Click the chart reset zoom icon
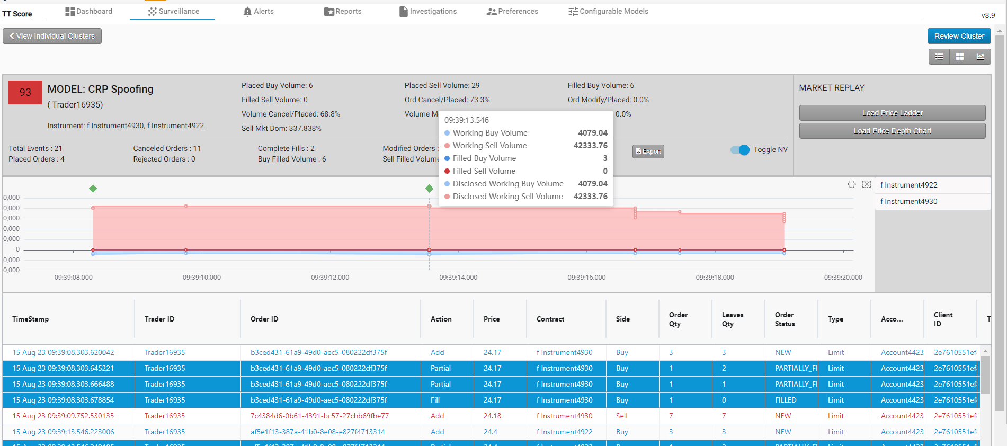1007x446 pixels. pyautogui.click(x=867, y=184)
